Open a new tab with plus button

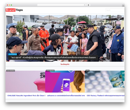123,6
